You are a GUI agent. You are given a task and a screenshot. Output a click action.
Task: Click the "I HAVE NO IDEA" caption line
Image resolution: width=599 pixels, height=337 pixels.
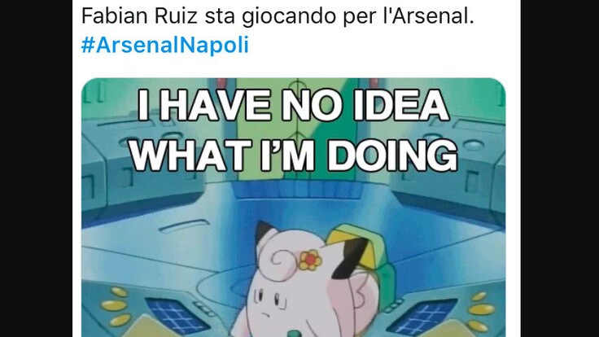(293, 105)
